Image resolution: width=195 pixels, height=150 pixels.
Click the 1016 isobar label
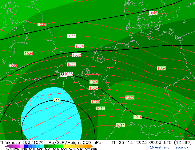[x=138, y=117]
